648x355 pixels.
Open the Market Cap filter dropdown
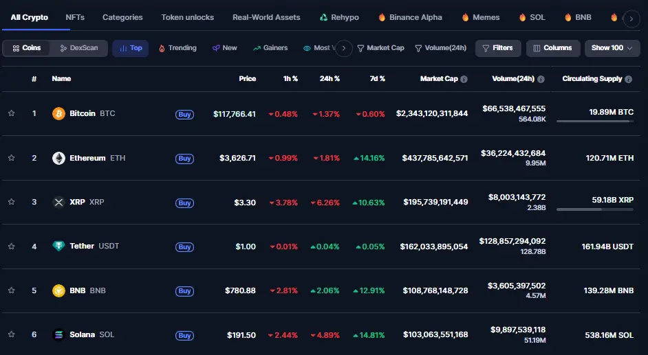[380, 48]
